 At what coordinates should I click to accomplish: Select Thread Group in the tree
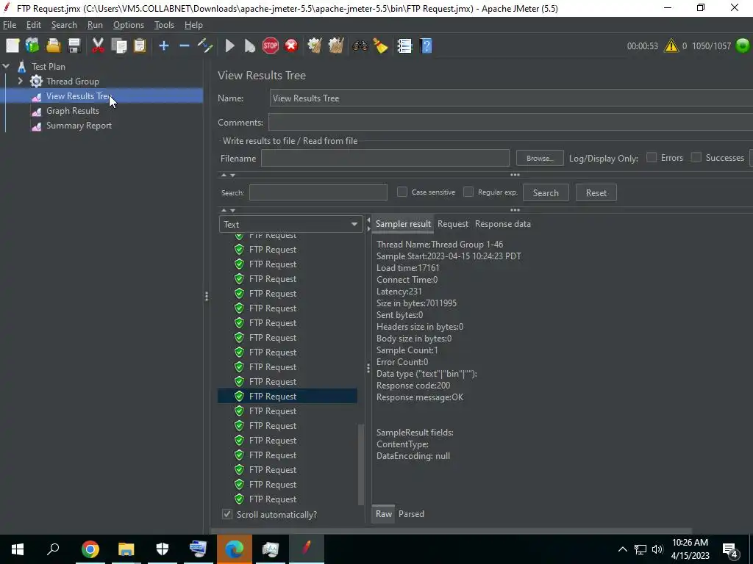click(73, 82)
